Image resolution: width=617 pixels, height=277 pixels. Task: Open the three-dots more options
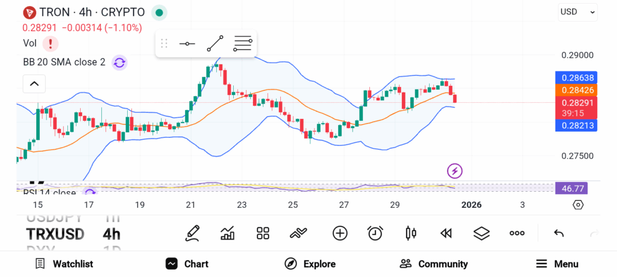pyautogui.click(x=517, y=233)
